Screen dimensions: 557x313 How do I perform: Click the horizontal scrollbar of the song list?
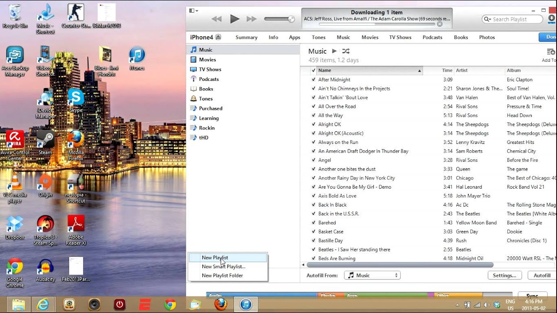[400, 265]
